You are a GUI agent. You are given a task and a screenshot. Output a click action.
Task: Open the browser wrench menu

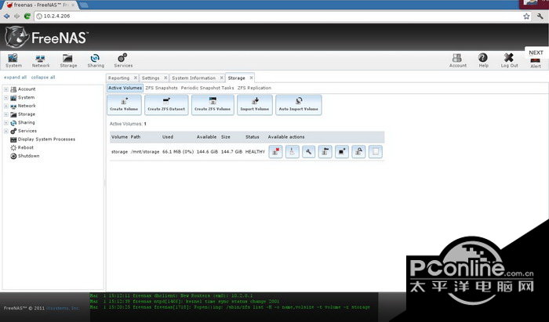coord(540,16)
